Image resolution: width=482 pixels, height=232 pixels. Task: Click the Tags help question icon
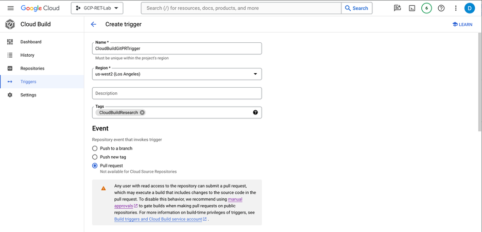click(255, 112)
